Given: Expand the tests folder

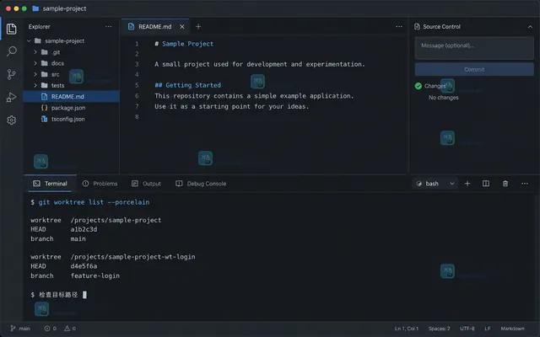Looking at the screenshot, I should [x=35, y=85].
